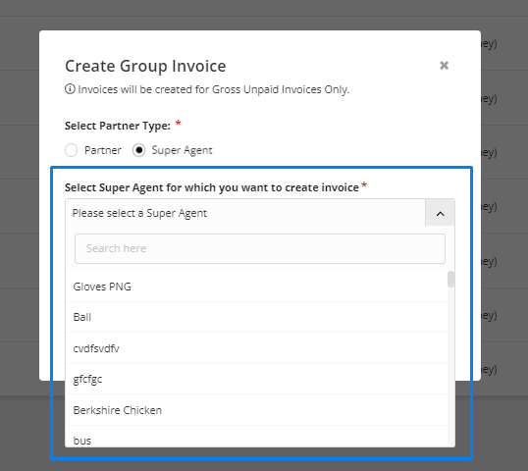Focus the 'Search here' input box
Image resolution: width=528 pixels, height=471 pixels.
coord(260,248)
